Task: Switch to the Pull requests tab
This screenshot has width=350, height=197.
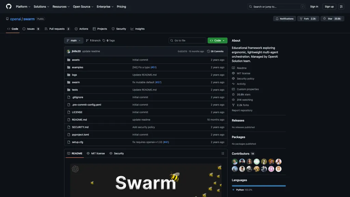Action: 57,29
